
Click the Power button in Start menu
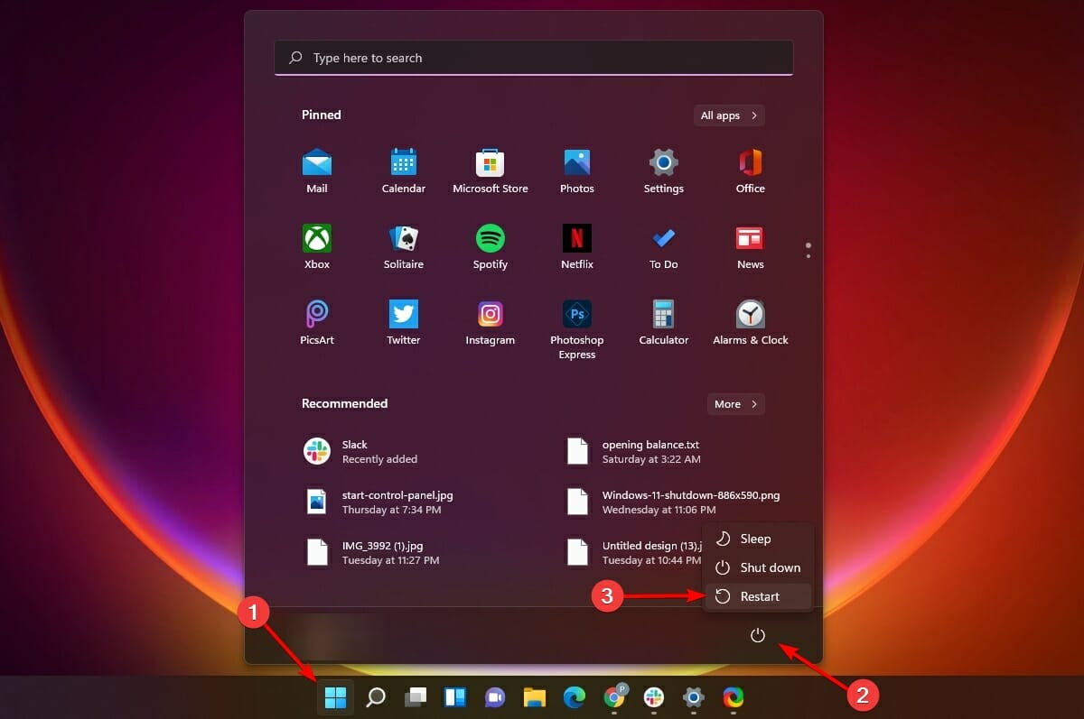(x=758, y=636)
